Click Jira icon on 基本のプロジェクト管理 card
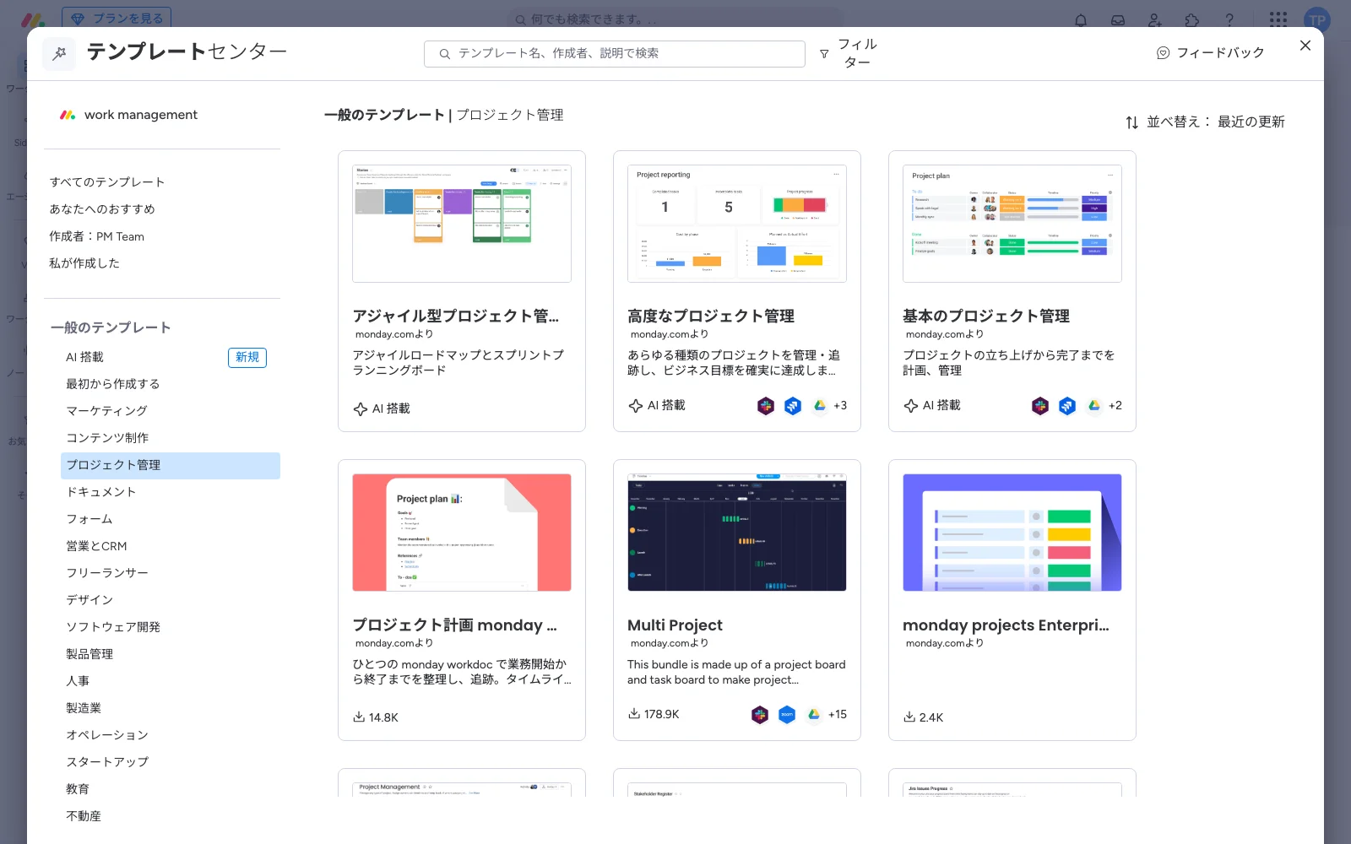 1067,406
